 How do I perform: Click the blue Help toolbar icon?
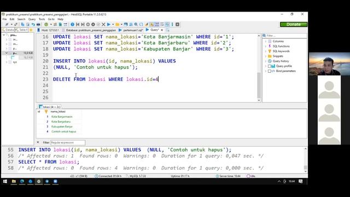72,24
